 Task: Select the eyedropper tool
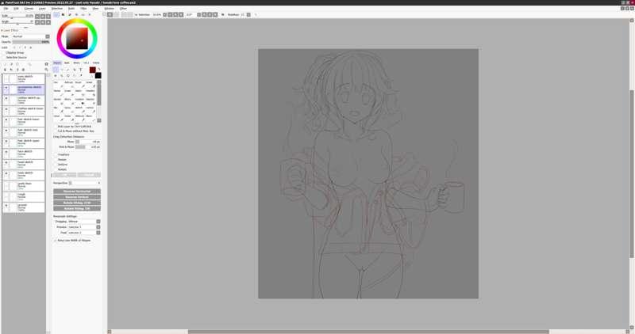81,75
